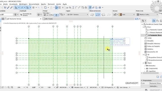This screenshot has height=91, width=162.
Task: Select the View Map navigator icon
Action: tap(157, 21)
